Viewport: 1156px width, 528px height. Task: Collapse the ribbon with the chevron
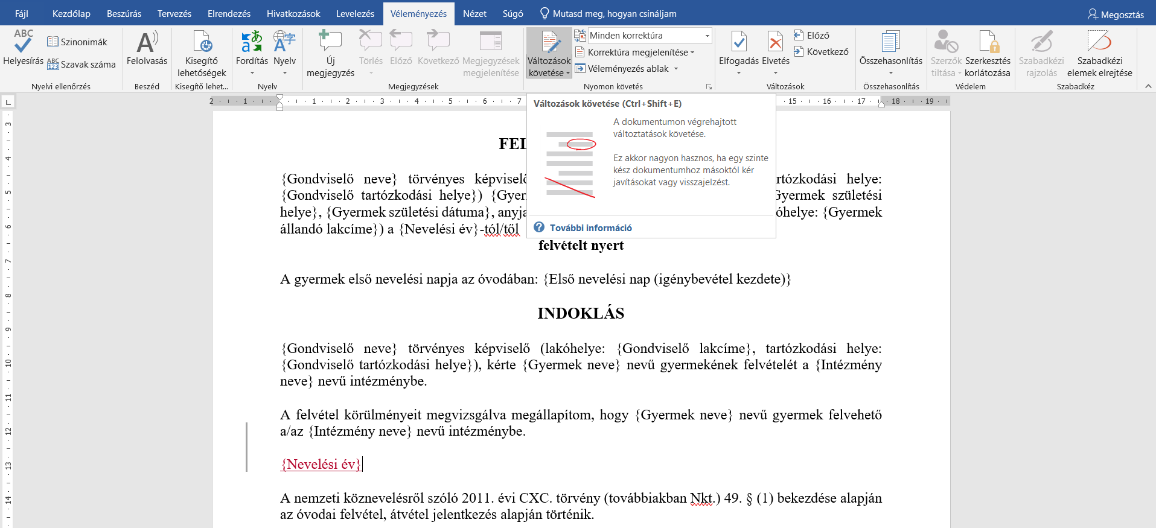1148,87
